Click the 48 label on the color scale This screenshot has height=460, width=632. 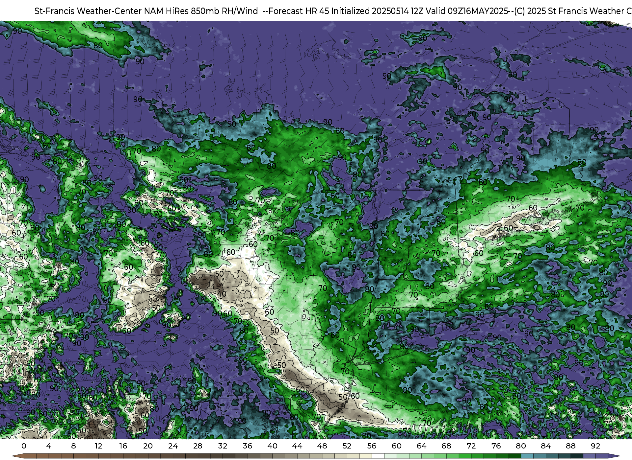point(322,446)
